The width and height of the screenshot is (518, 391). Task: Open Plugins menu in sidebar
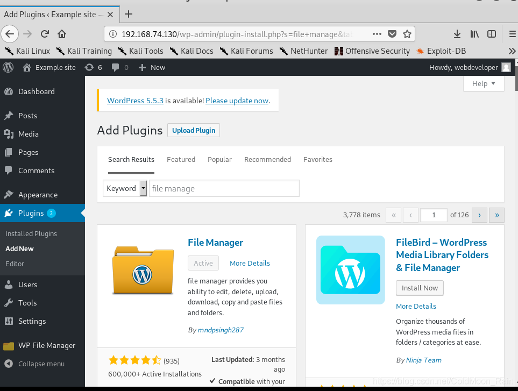click(x=42, y=213)
